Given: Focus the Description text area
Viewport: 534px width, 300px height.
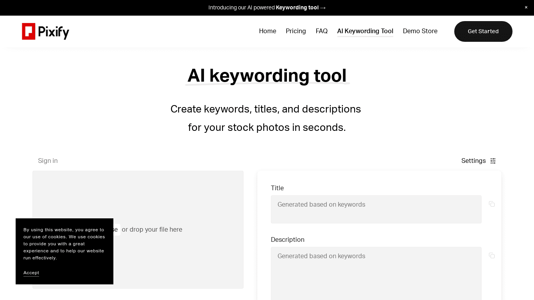Looking at the screenshot, I should pyautogui.click(x=376, y=273).
